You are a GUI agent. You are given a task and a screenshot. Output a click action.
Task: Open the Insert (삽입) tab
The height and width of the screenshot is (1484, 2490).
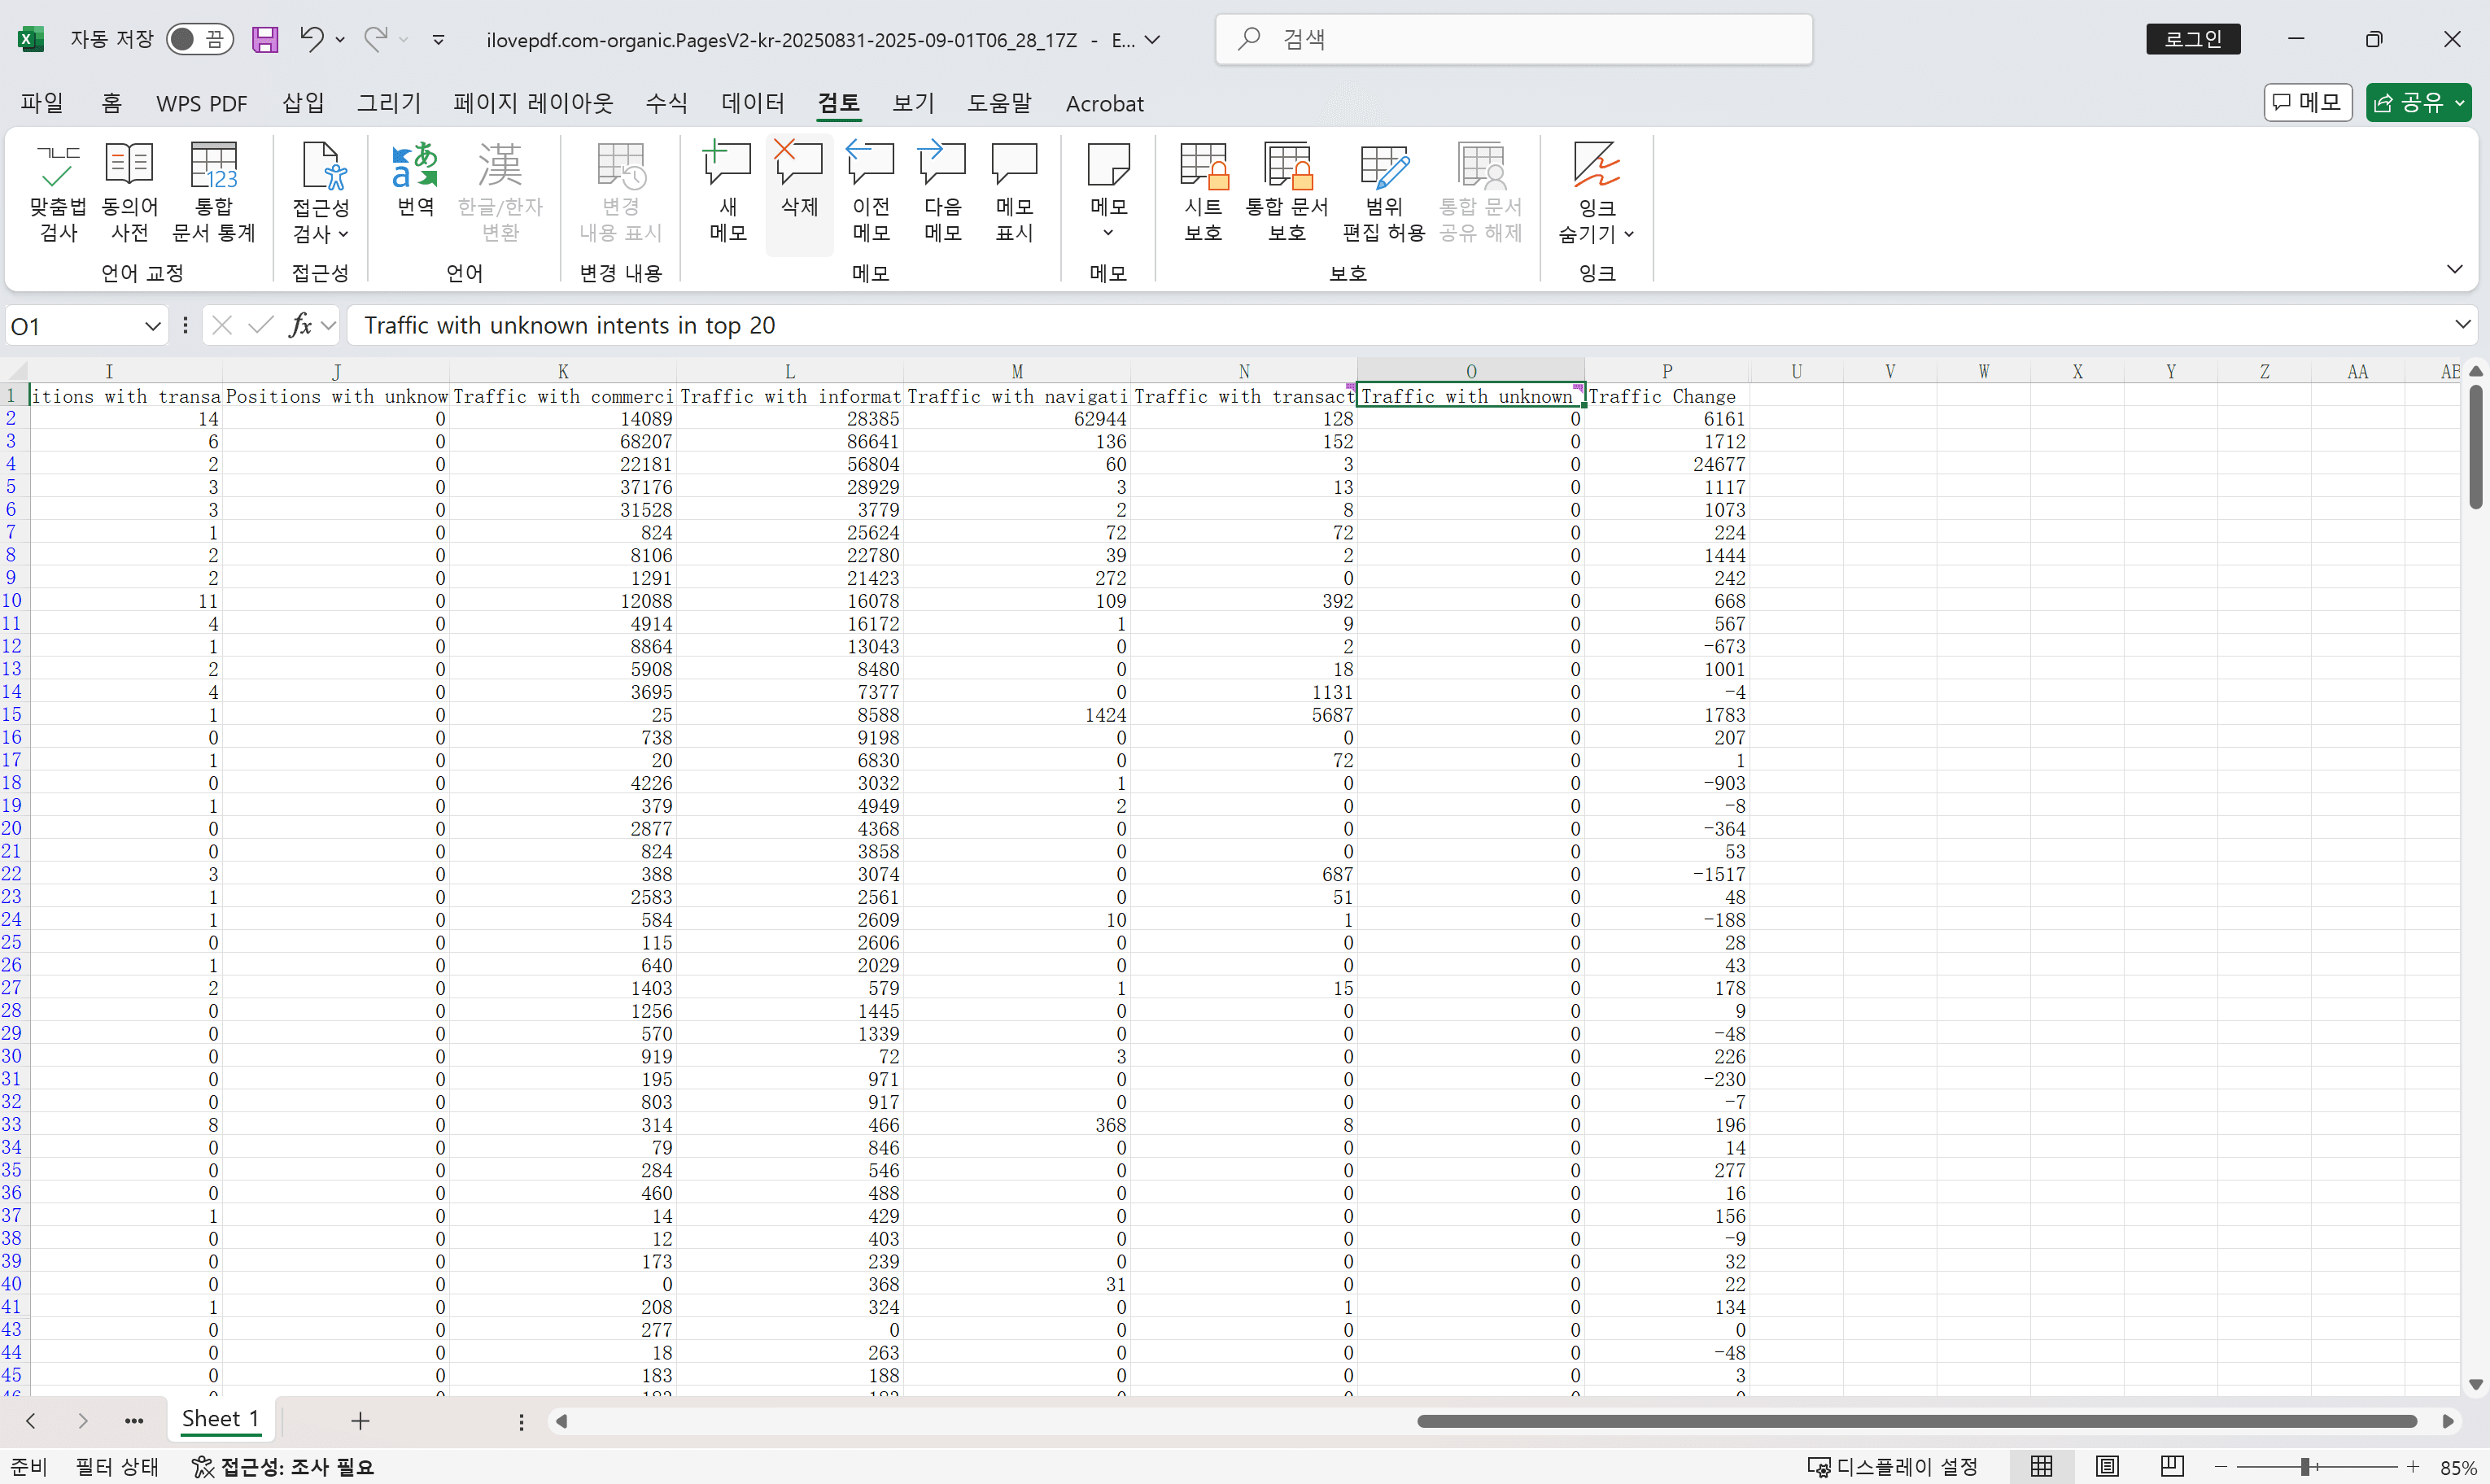tap(303, 103)
